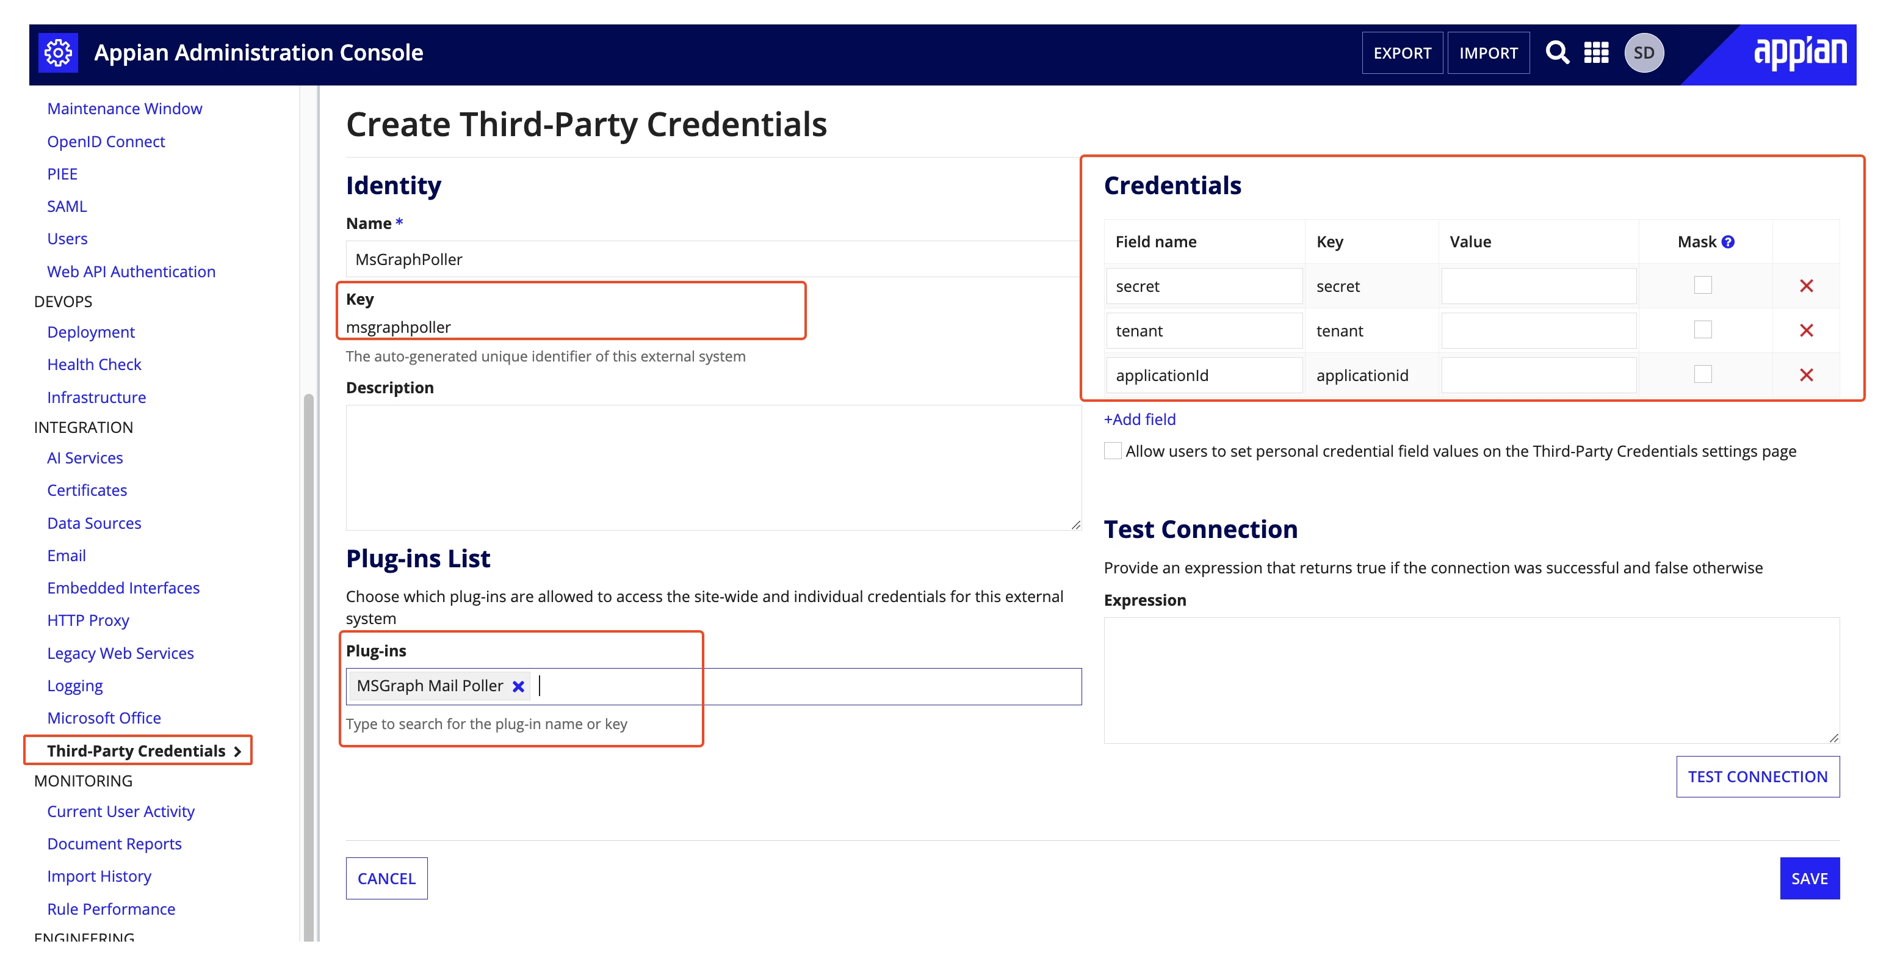
Task: Open the apps grid navigation icon
Action: [1597, 53]
